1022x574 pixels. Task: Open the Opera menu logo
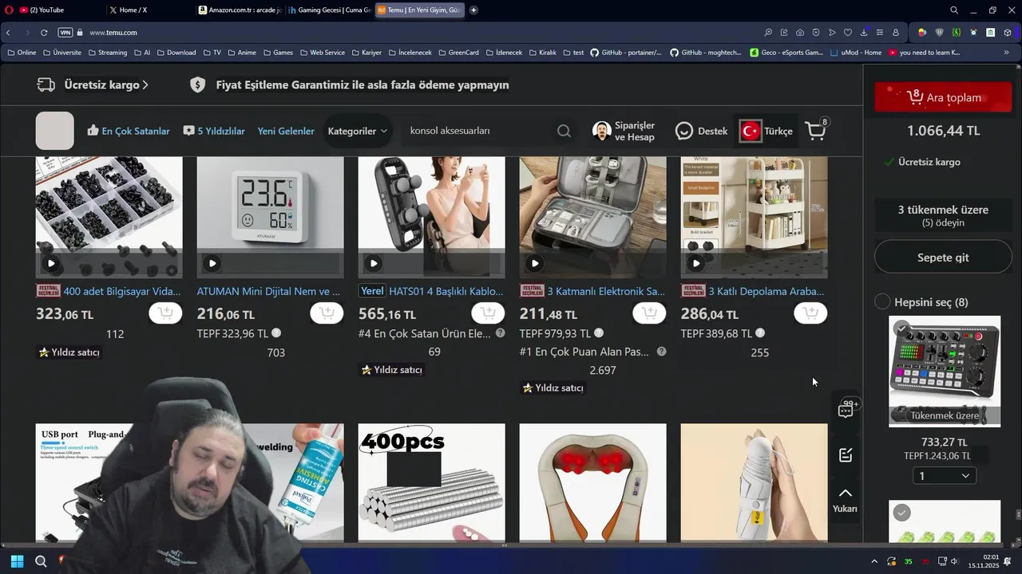tap(9, 10)
